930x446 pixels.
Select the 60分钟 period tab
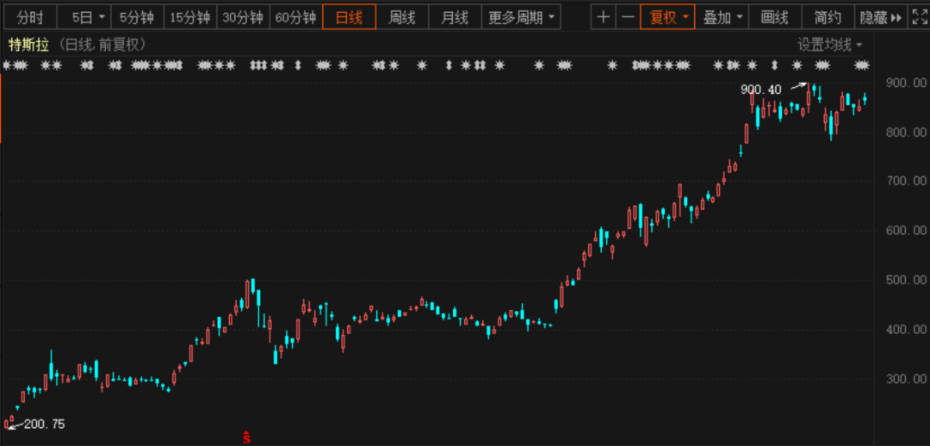coord(296,17)
